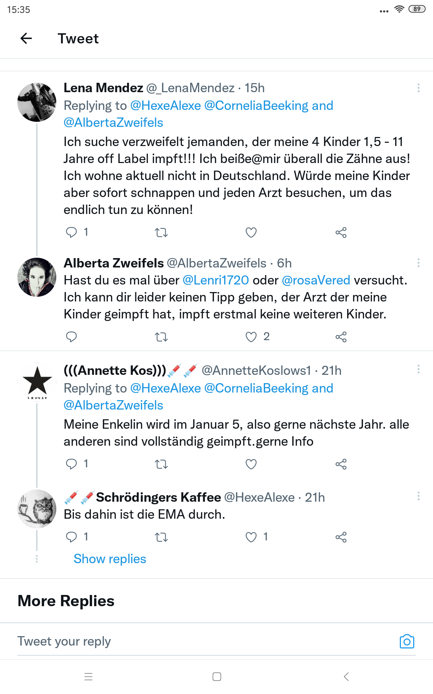Retweet Alberta Zweifels' reply
Viewport: 433px width, 694px height.
click(161, 337)
